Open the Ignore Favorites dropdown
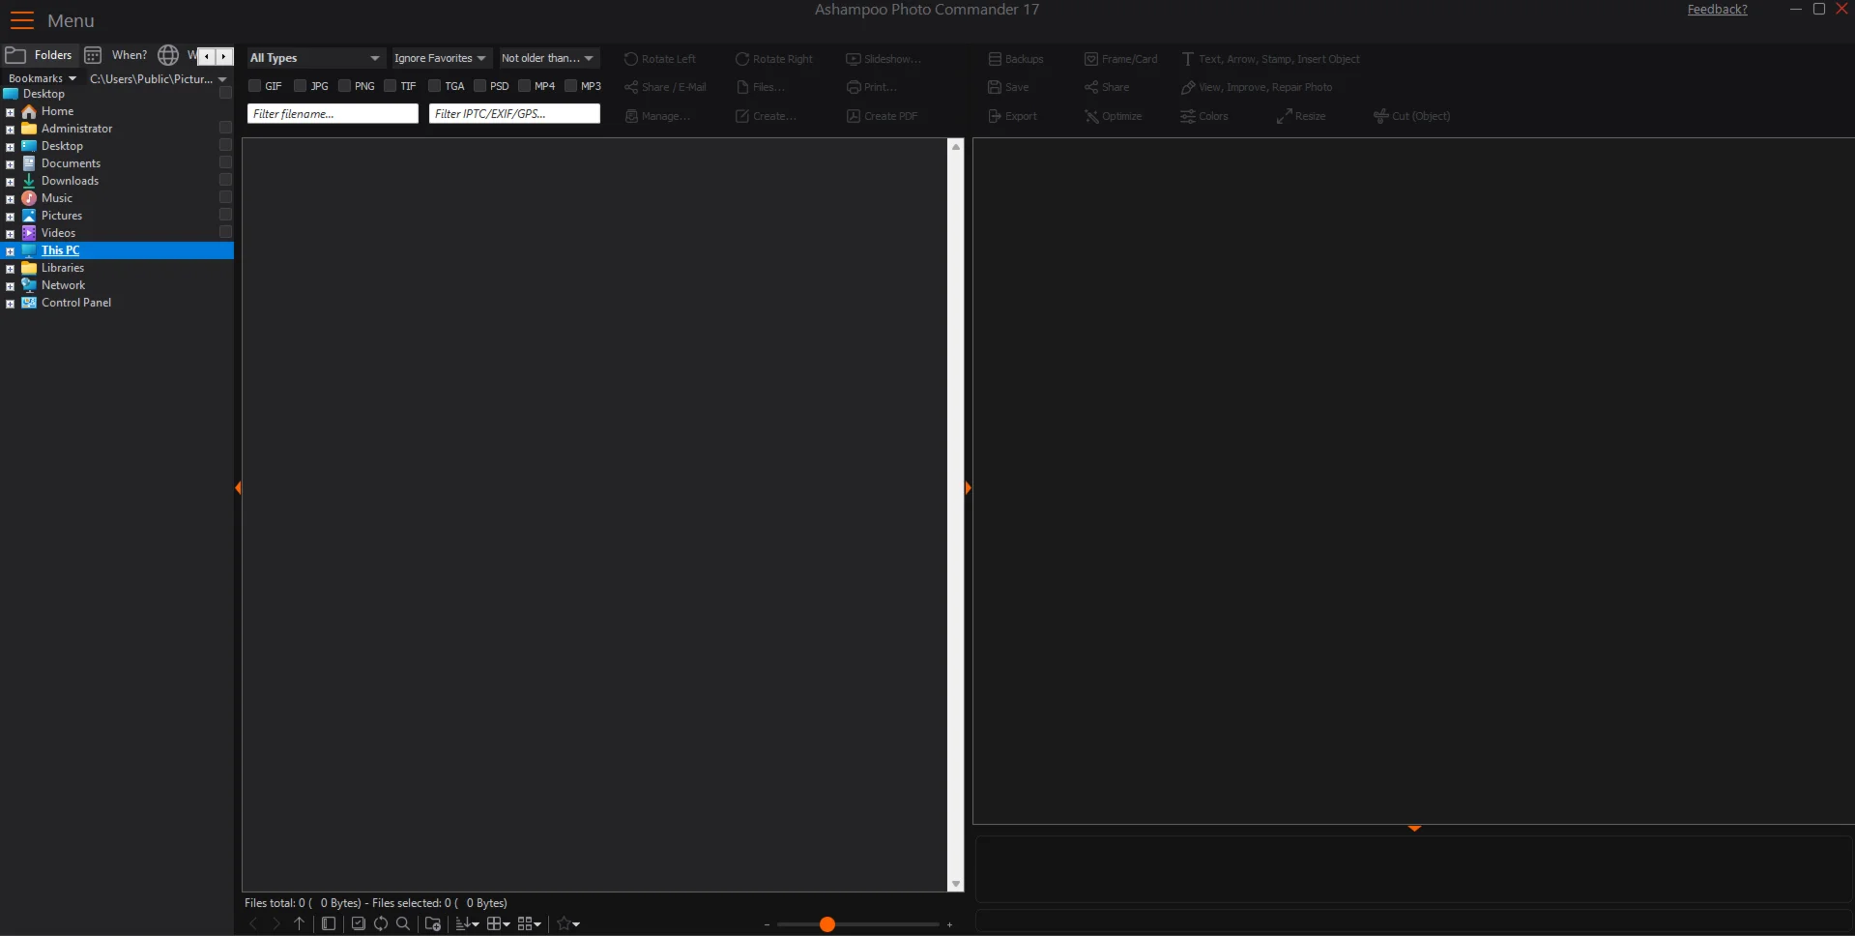Screen dimensions: 1855x936 [441, 58]
